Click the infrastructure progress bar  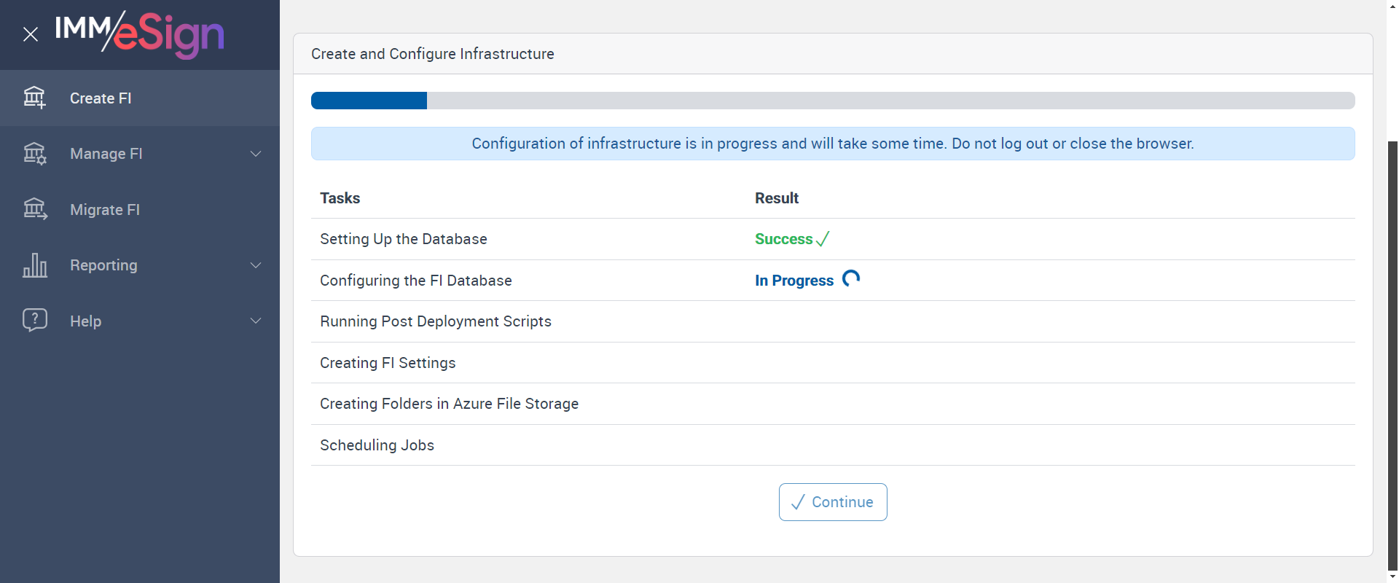point(832,101)
